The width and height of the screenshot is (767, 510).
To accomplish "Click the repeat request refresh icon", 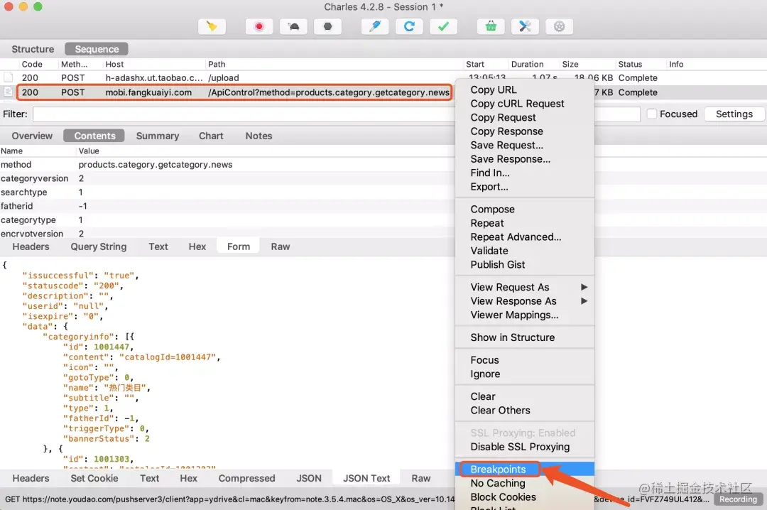I will click(410, 26).
